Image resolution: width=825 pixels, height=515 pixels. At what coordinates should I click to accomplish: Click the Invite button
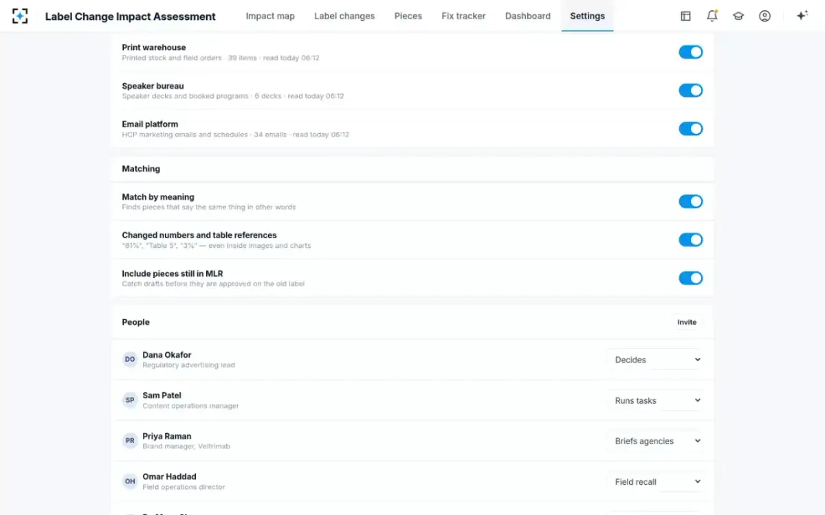(687, 322)
